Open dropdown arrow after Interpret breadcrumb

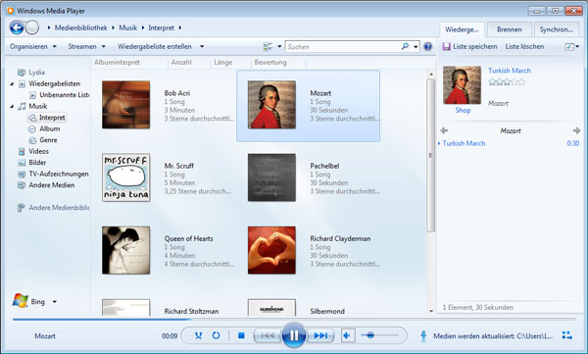pyautogui.click(x=180, y=27)
